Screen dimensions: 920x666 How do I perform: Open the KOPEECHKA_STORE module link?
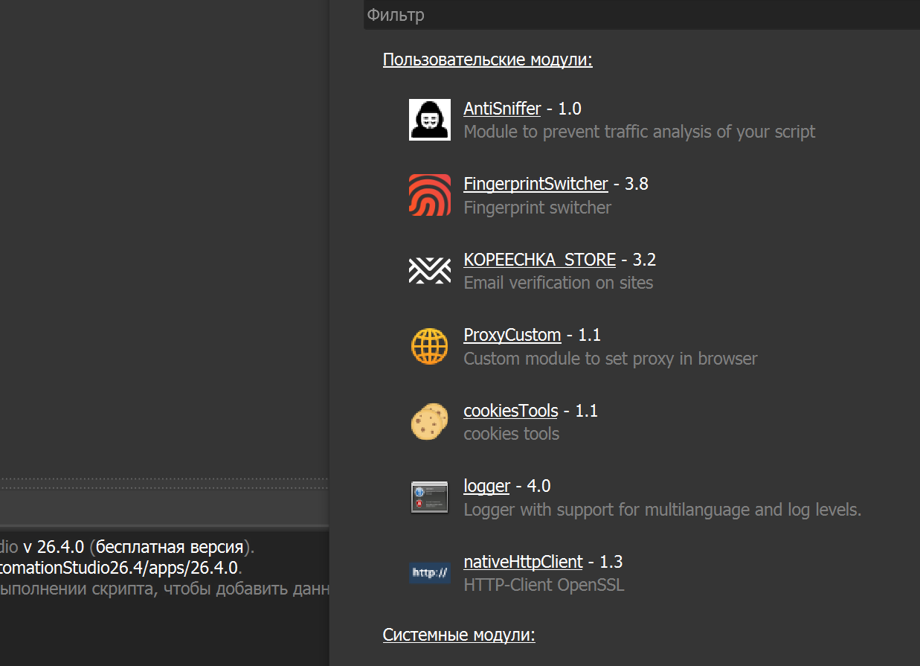539,260
